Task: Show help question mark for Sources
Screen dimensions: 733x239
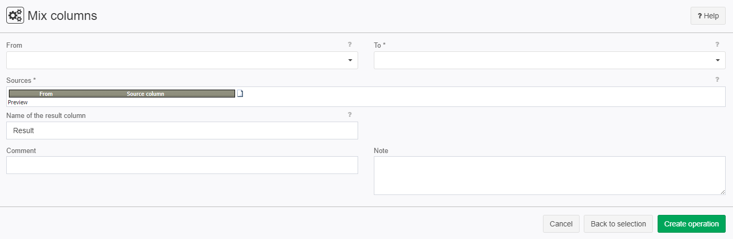Action: tap(717, 80)
